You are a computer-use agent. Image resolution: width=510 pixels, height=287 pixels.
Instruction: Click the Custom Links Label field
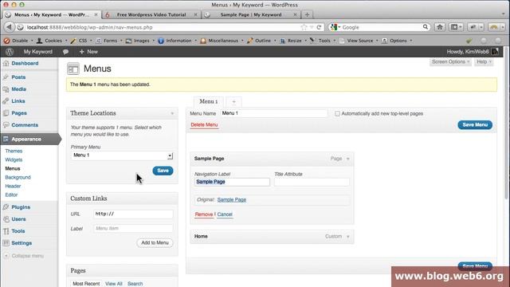[x=133, y=229]
